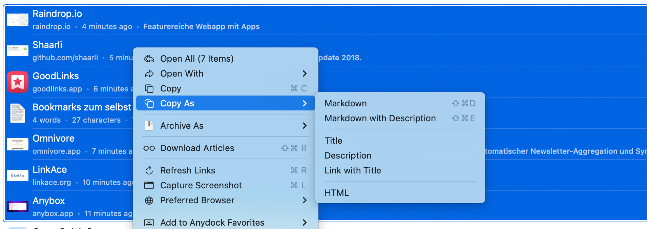The width and height of the screenshot is (647, 229).
Task: Click 'Featurereiche Webapp mit Apps' description
Action: click(x=202, y=26)
